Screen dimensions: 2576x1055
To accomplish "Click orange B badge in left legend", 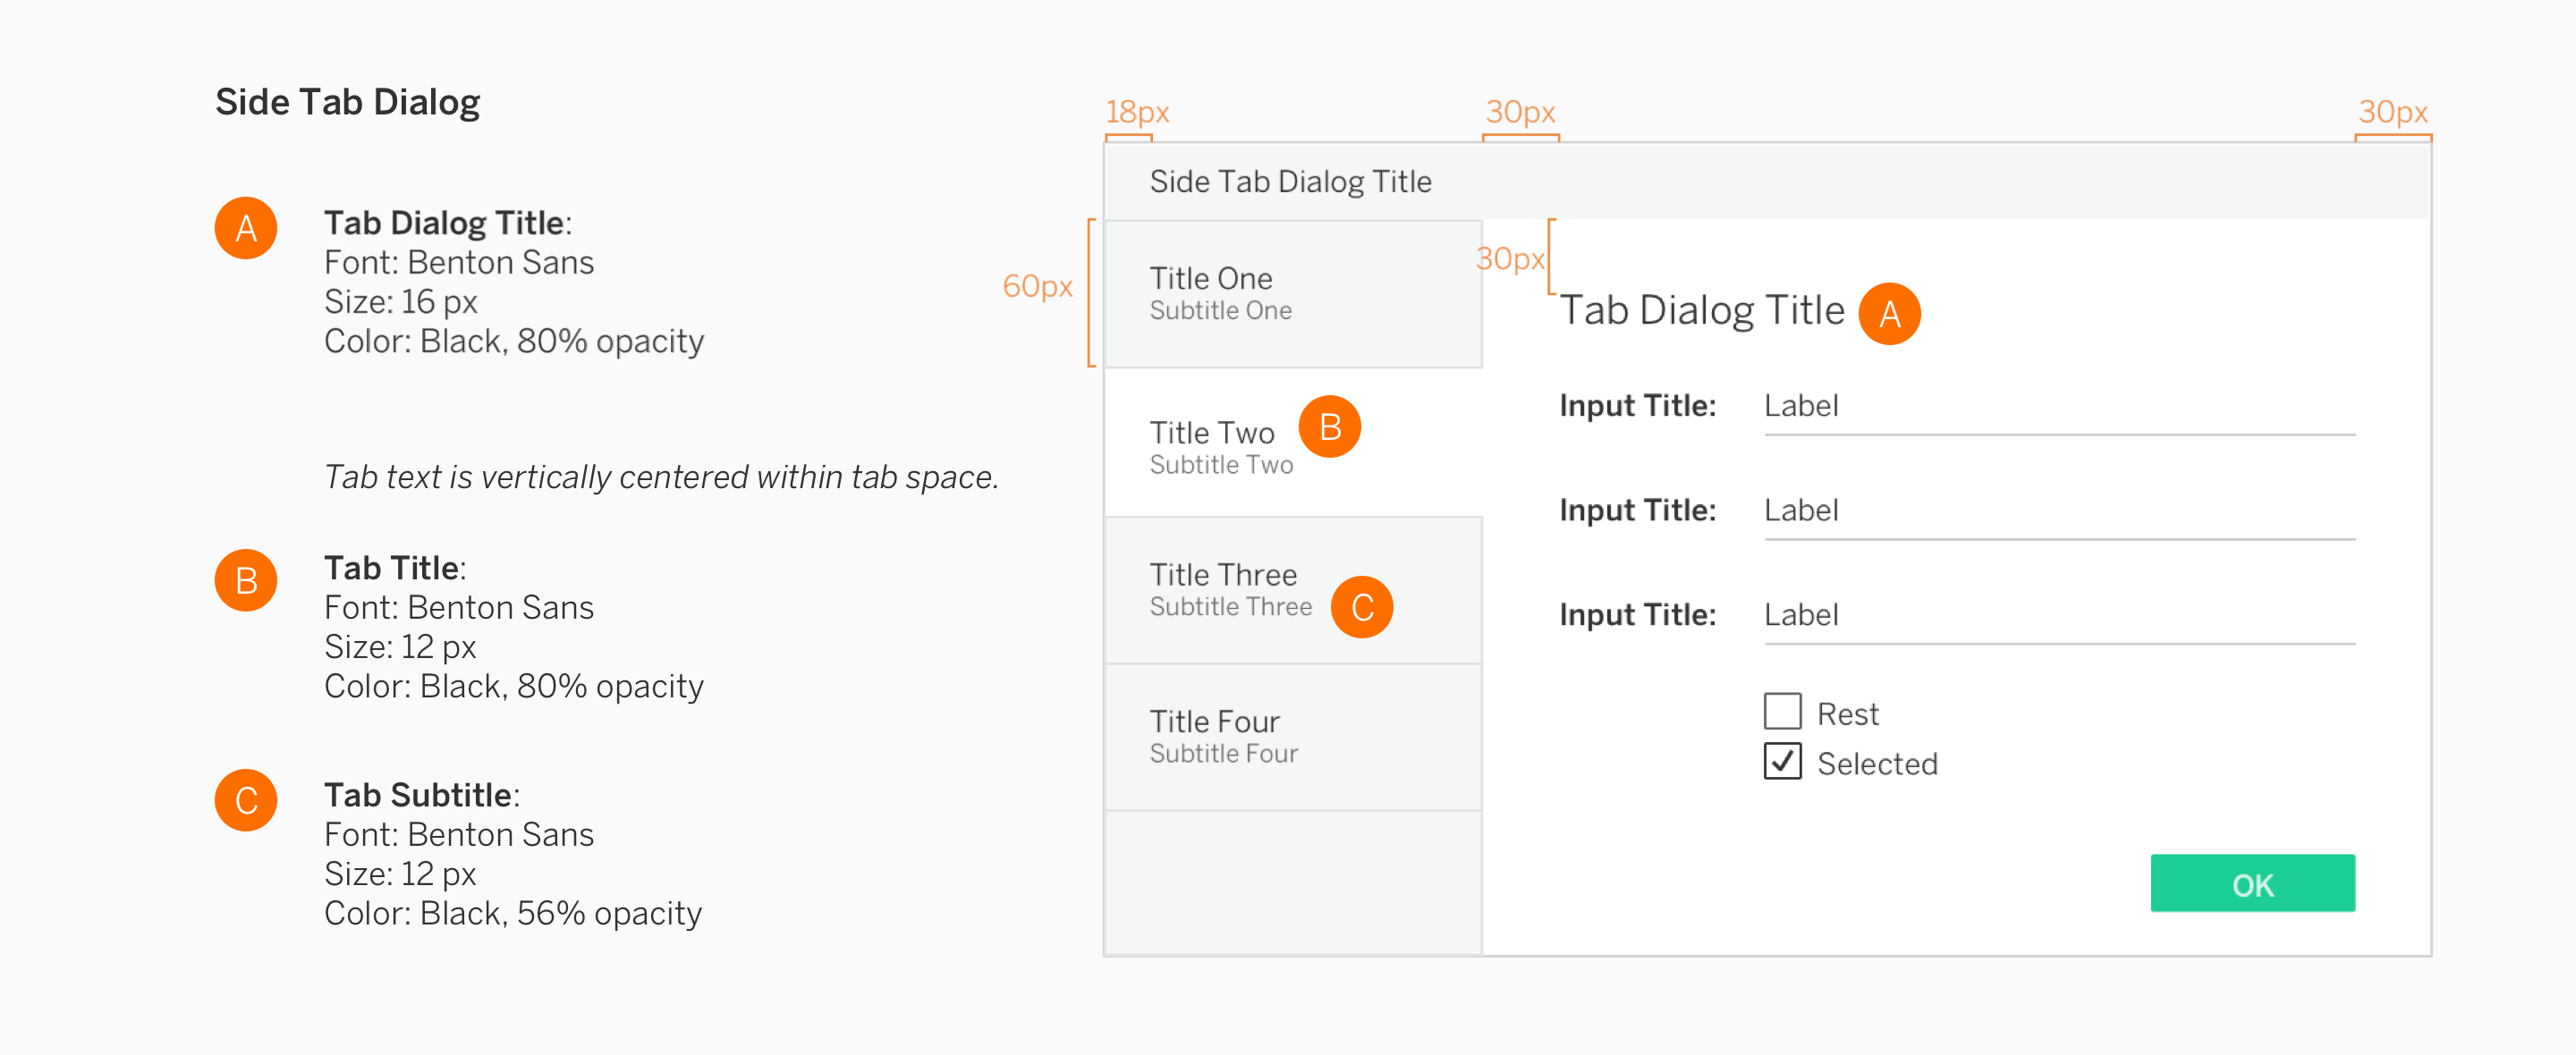I will coord(246,580).
